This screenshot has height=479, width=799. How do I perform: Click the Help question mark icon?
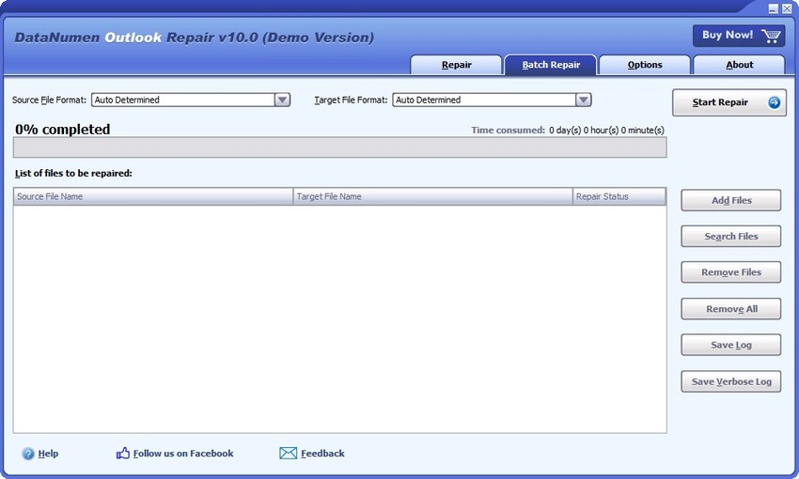point(28,454)
